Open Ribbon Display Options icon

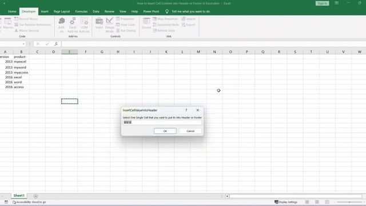click(336, 3)
